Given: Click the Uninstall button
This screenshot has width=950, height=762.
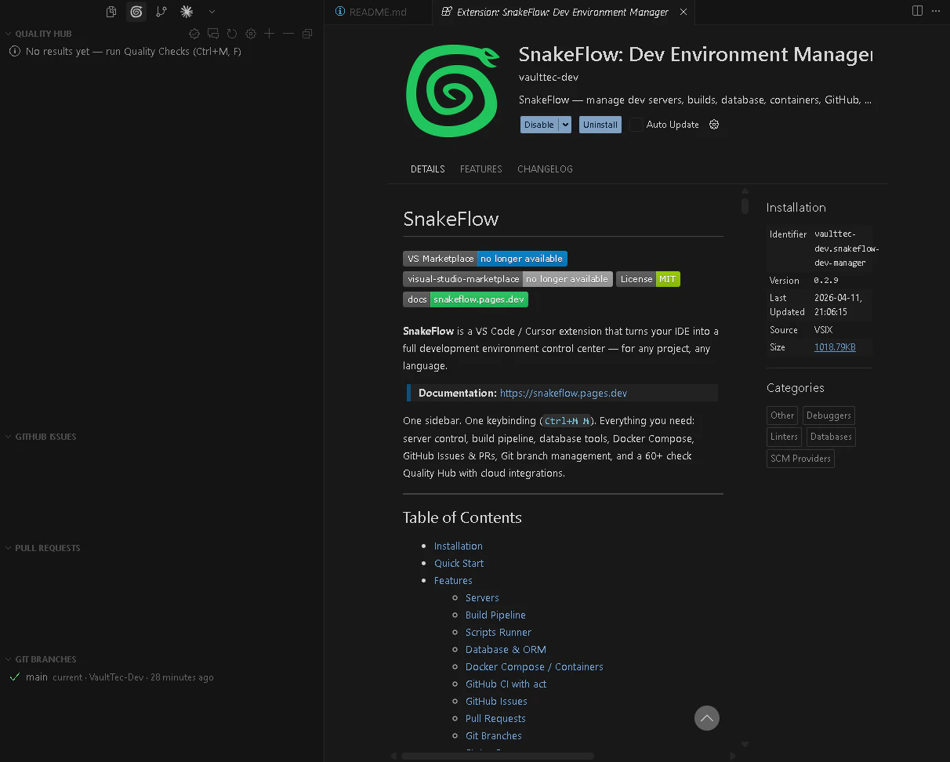Looking at the screenshot, I should [600, 125].
